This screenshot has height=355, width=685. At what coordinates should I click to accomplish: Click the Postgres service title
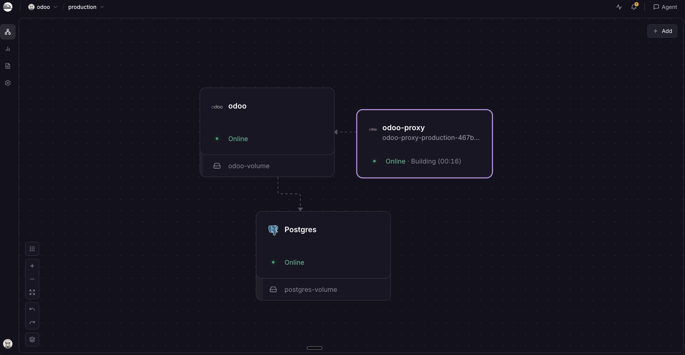(x=300, y=230)
